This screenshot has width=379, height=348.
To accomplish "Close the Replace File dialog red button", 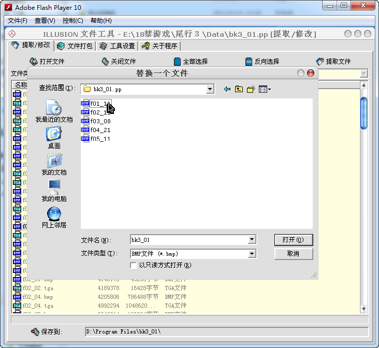I will [x=311, y=73].
